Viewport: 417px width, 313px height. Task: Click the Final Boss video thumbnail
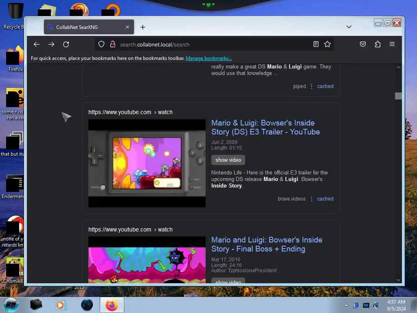coord(147,260)
